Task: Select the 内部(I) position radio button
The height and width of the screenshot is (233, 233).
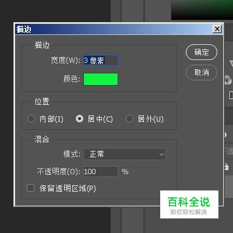Action: (31, 119)
